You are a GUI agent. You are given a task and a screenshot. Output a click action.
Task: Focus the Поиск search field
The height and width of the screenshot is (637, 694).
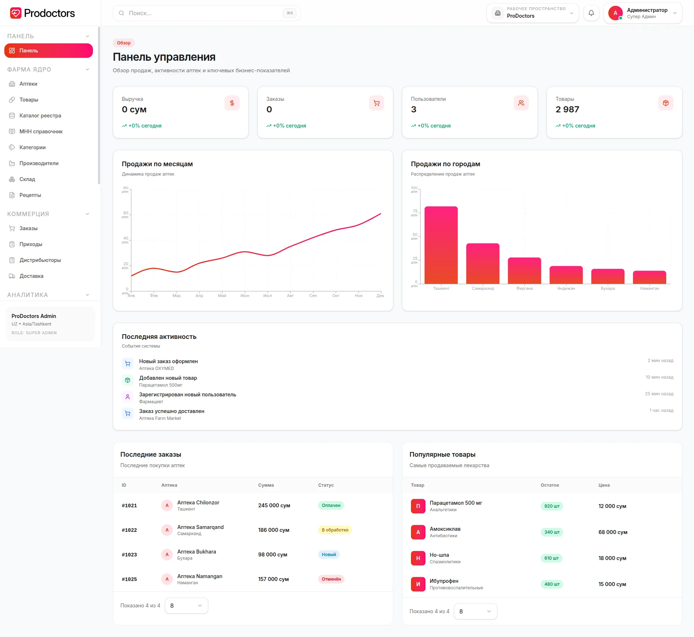pyautogui.click(x=206, y=13)
